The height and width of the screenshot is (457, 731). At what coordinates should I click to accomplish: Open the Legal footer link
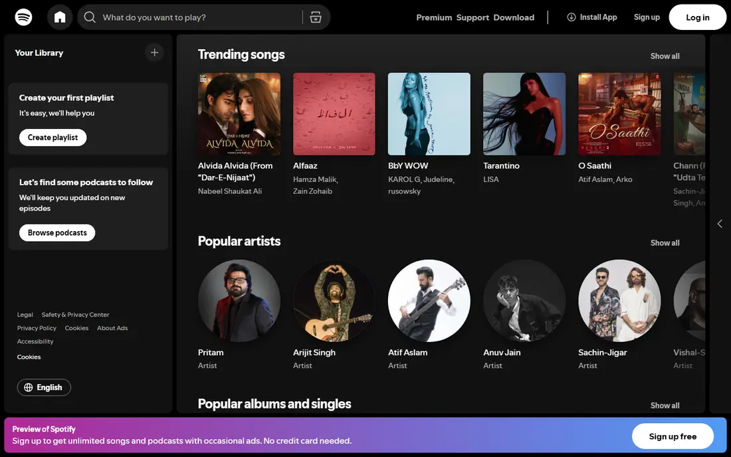coord(25,314)
